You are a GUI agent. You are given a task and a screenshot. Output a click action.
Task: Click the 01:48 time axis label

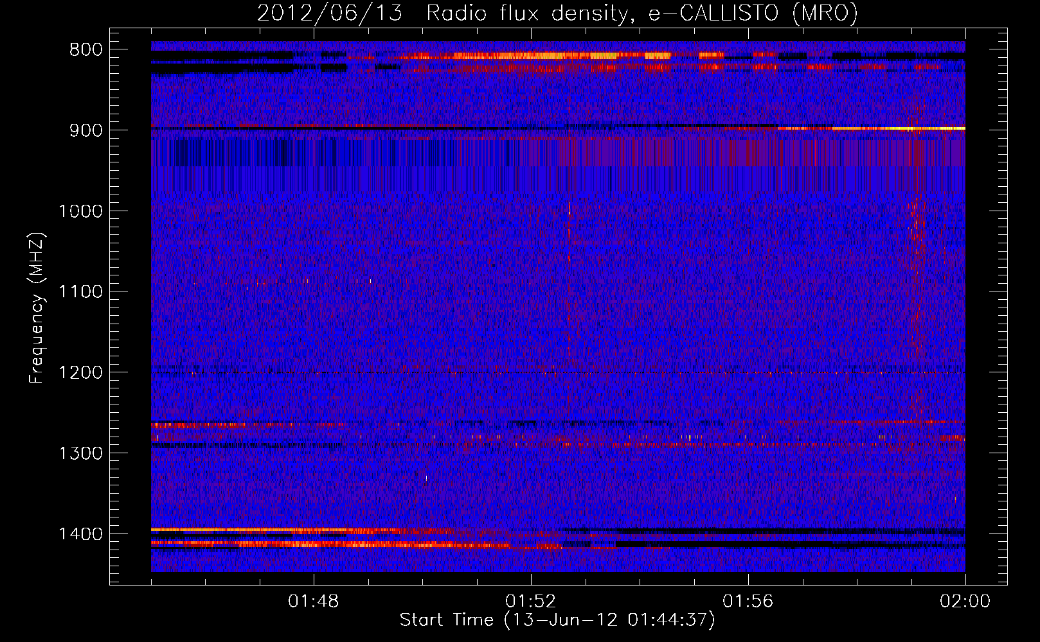coord(314,602)
